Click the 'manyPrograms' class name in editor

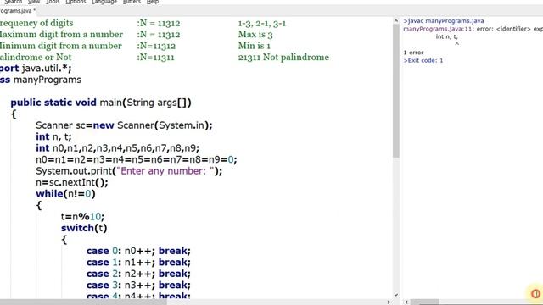48,80
